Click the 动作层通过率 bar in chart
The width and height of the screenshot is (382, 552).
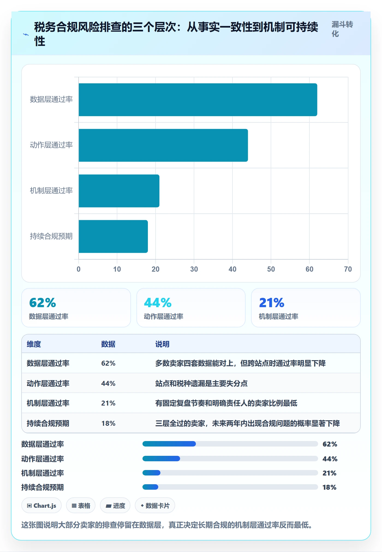coord(163,145)
